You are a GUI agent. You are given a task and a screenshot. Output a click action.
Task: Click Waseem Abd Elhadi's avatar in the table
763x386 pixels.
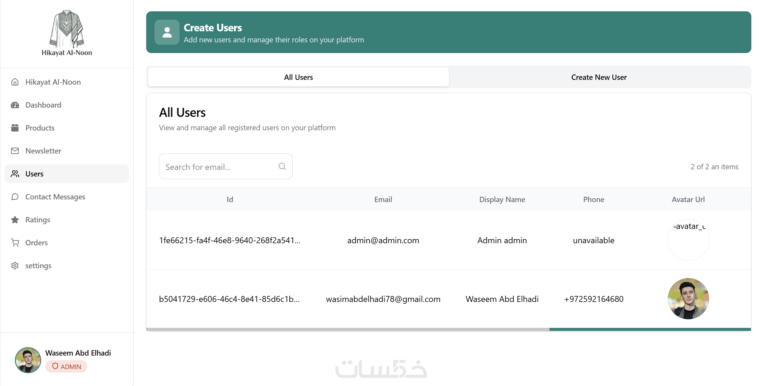pyautogui.click(x=688, y=299)
